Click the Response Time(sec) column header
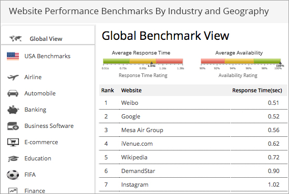This screenshot has height=194, width=289. tap(257, 91)
